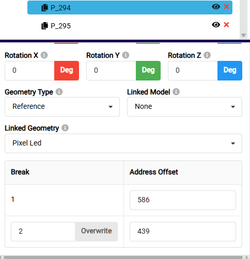Click the Address Offset field containing 586
The width and height of the screenshot is (250, 259).
coord(183,200)
